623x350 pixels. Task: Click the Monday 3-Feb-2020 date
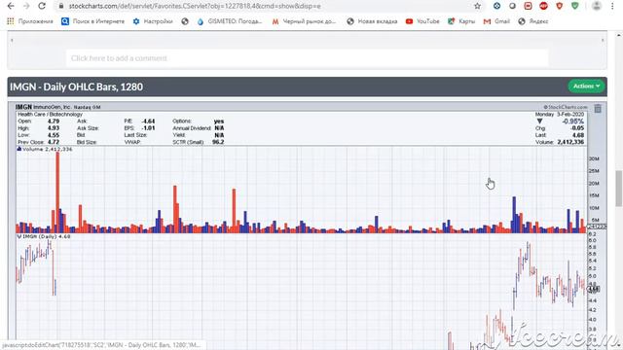pyautogui.click(x=560, y=115)
